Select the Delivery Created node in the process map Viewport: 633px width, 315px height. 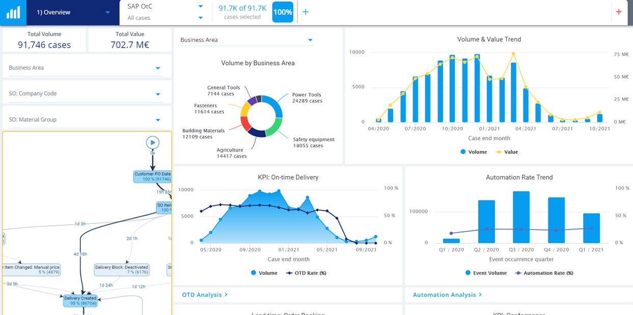[80, 301]
